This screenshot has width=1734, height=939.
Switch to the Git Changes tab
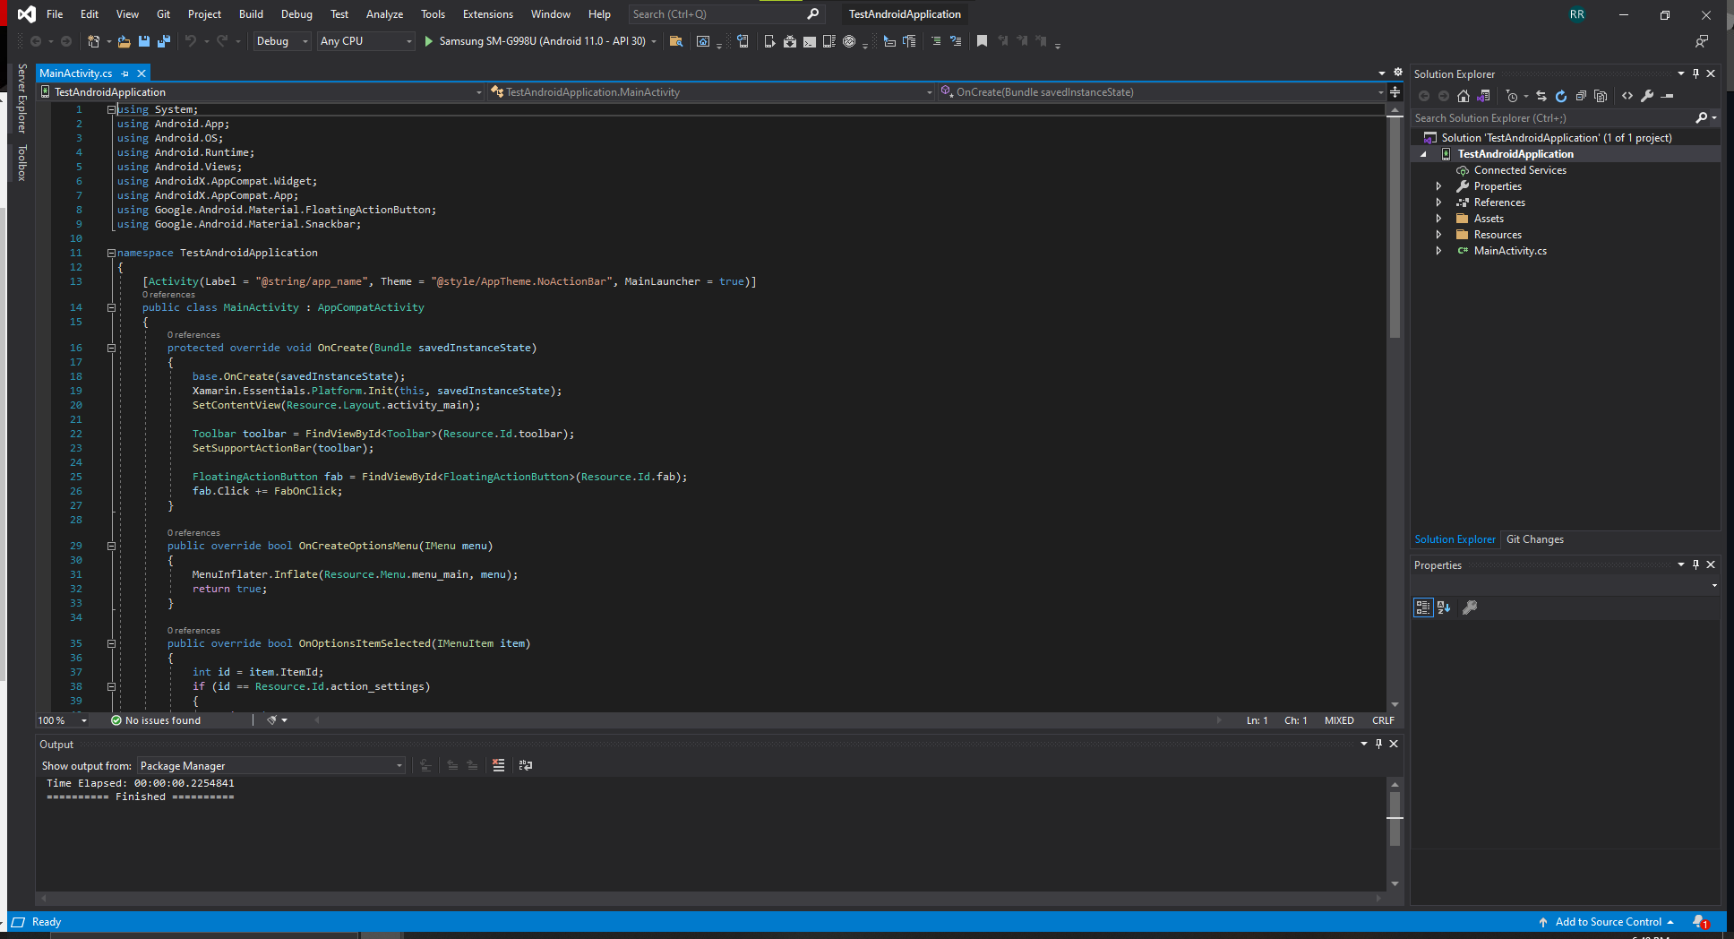click(x=1534, y=538)
